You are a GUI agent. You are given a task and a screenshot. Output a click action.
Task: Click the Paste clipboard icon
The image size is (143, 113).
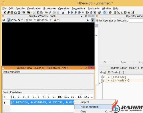41,12
